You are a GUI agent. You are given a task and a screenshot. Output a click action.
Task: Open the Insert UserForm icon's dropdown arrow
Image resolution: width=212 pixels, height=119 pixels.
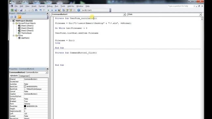pyautogui.click(x=18, y=10)
